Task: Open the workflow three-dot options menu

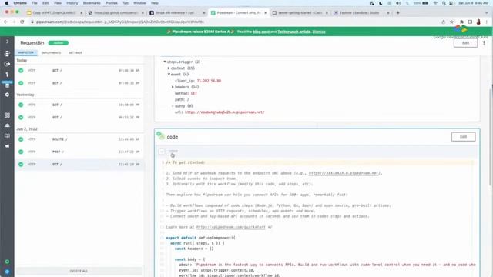Action: point(484,43)
